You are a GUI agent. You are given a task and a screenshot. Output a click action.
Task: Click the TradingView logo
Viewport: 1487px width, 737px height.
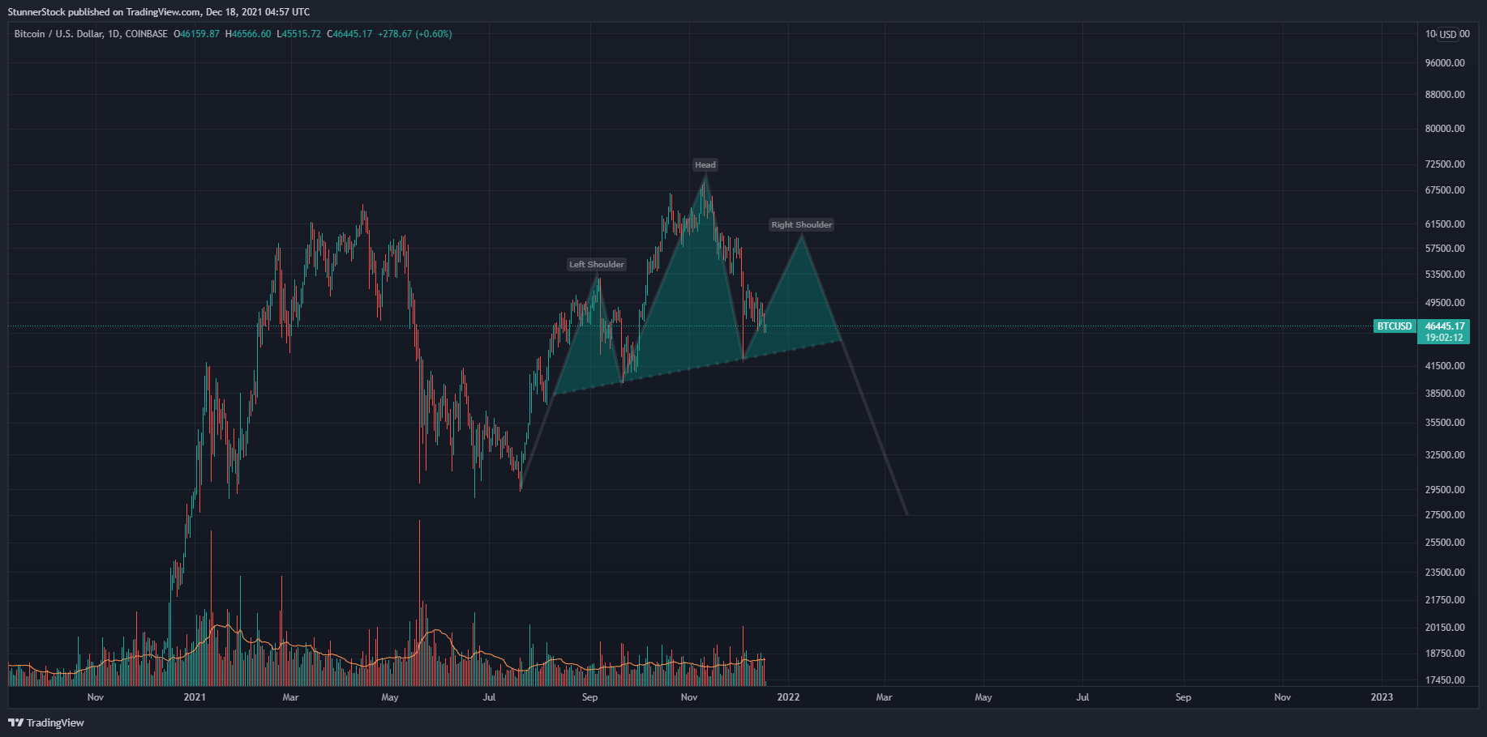(x=46, y=722)
